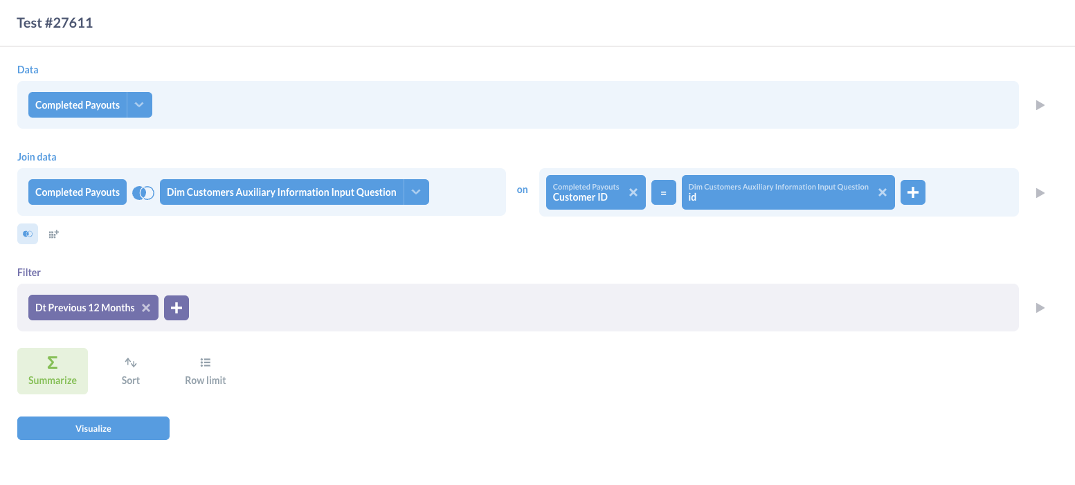Remove the Customer ID join field
Image resolution: width=1075 pixels, height=485 pixels.
point(633,192)
